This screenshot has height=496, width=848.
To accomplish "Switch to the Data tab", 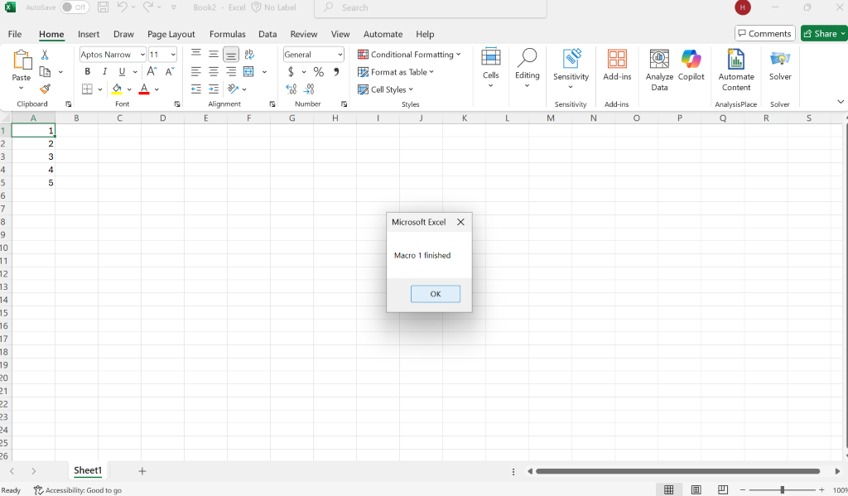I will 267,34.
